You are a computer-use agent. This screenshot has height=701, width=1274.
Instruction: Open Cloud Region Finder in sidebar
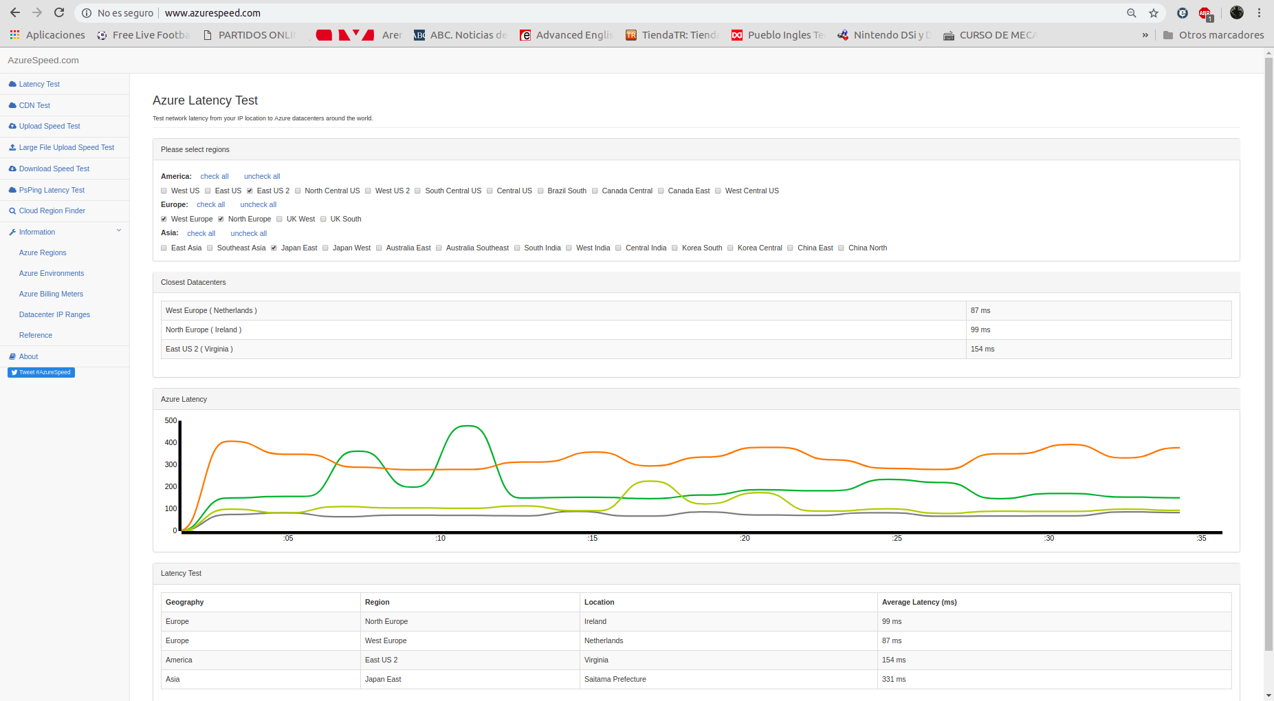click(x=52, y=211)
